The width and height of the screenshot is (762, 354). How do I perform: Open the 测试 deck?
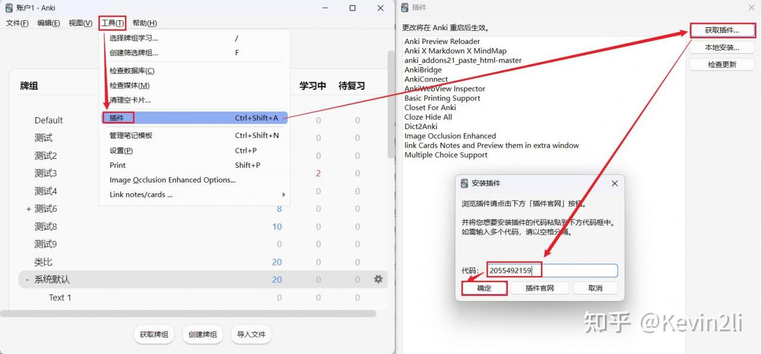(43, 138)
